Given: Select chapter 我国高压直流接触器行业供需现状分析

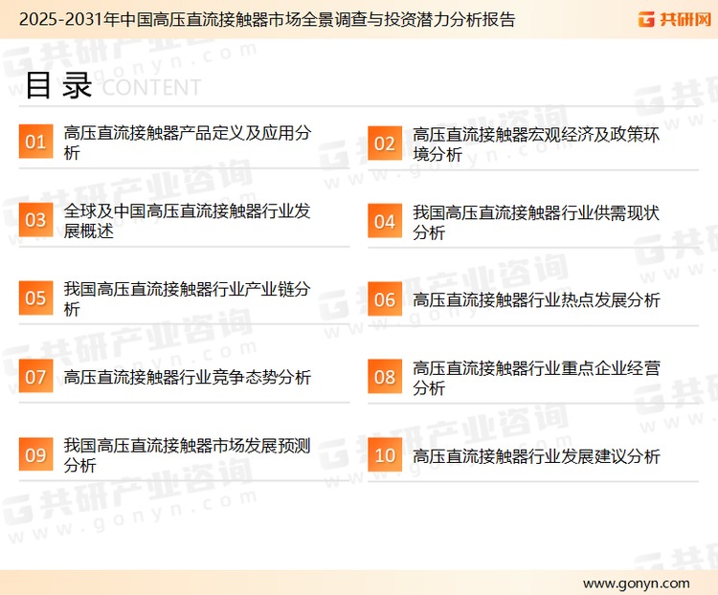Looking at the screenshot, I should pos(536,223).
